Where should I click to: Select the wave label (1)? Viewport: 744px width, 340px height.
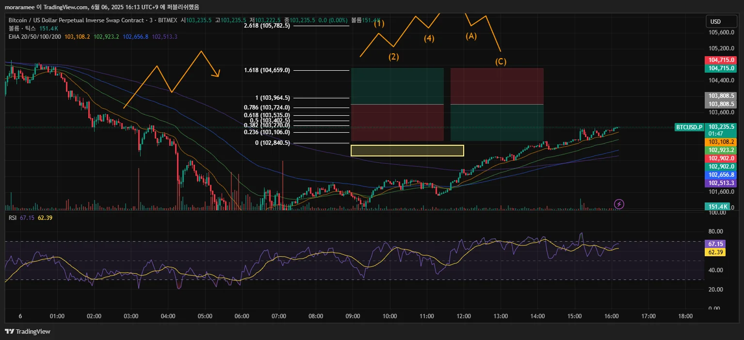coord(379,23)
